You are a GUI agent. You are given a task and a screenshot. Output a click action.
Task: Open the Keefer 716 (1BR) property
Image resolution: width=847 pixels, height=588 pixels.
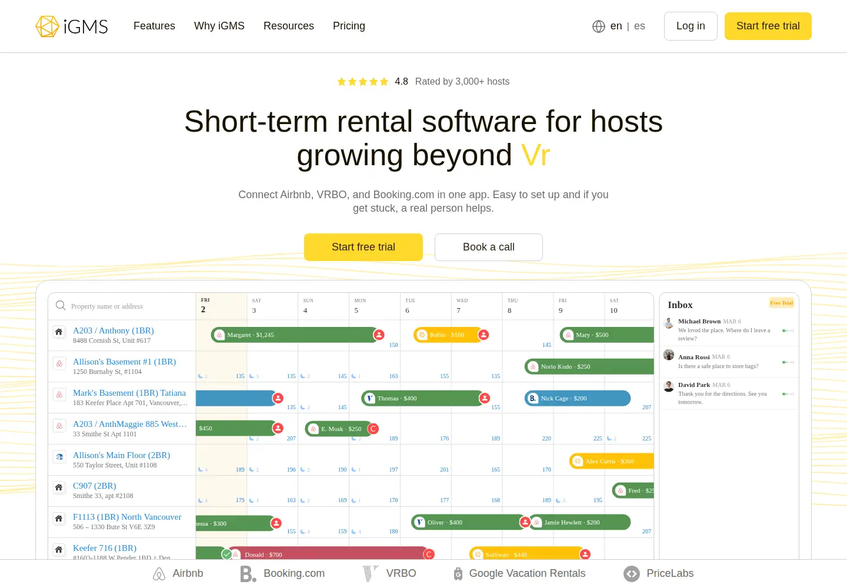(105, 548)
